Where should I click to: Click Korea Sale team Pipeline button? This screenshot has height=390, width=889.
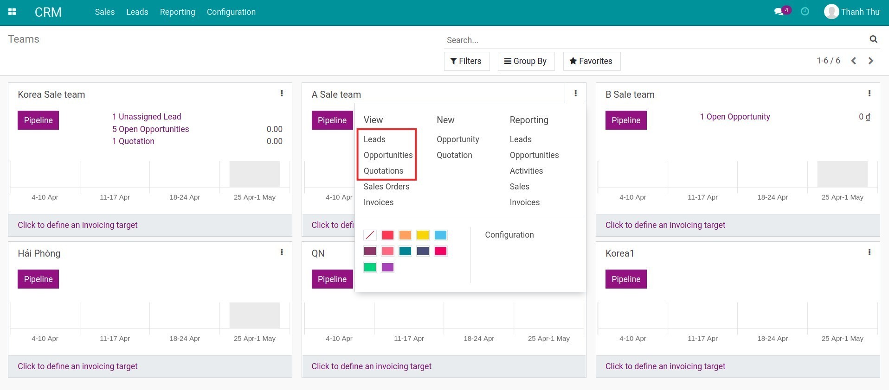coord(38,120)
